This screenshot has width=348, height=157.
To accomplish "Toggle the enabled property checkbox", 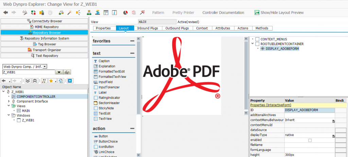I will tap(310, 140).
